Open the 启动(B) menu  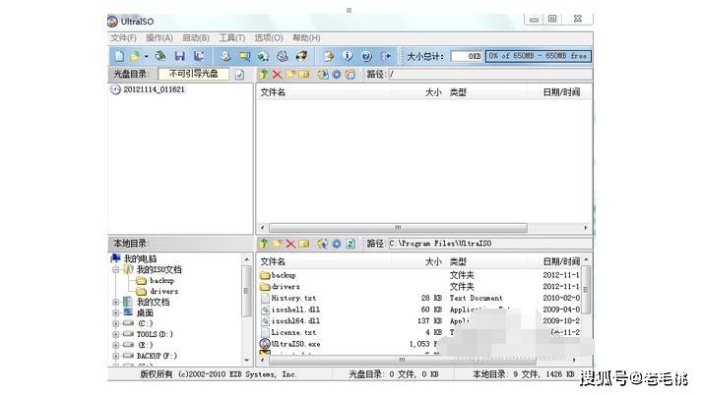click(196, 38)
